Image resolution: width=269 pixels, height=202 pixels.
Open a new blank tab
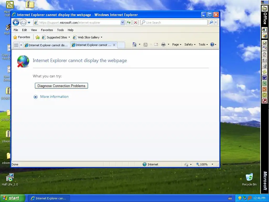pos(121,45)
